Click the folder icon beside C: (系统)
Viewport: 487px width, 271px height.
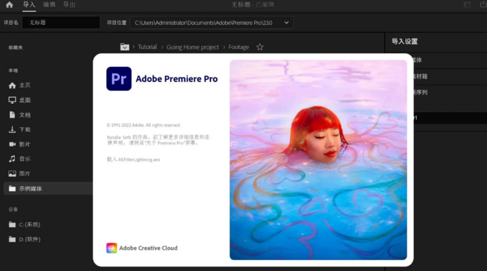click(12, 225)
